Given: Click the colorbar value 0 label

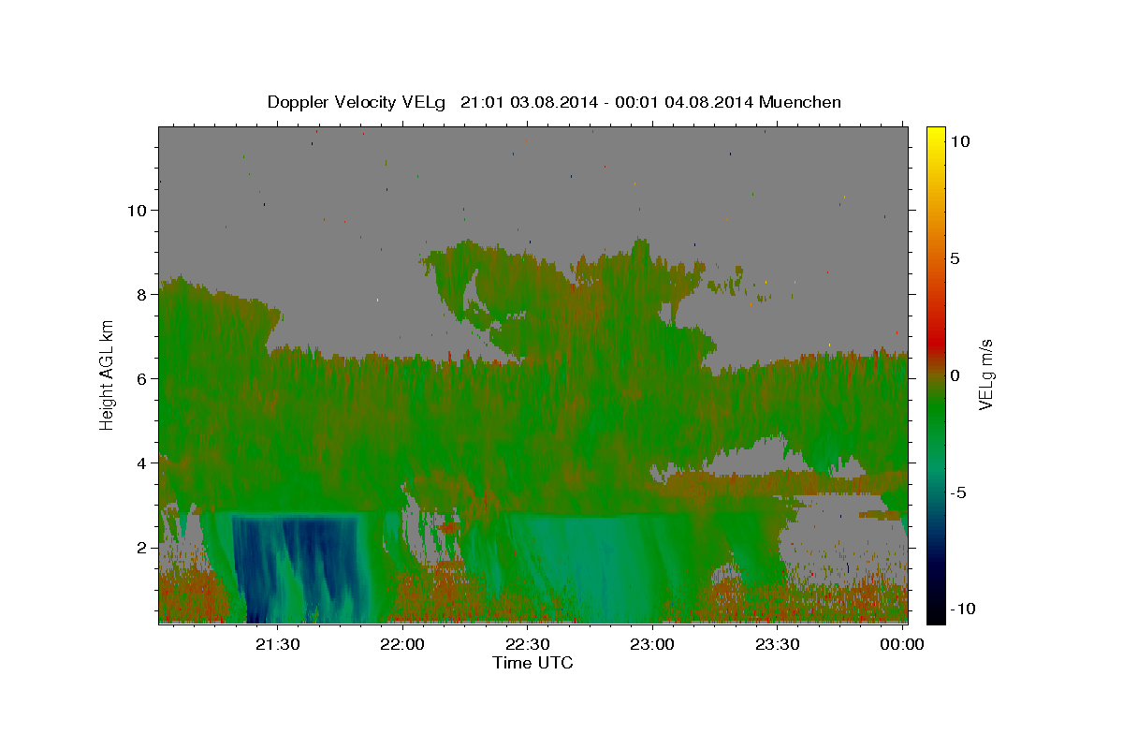Looking at the screenshot, I should click(955, 375).
